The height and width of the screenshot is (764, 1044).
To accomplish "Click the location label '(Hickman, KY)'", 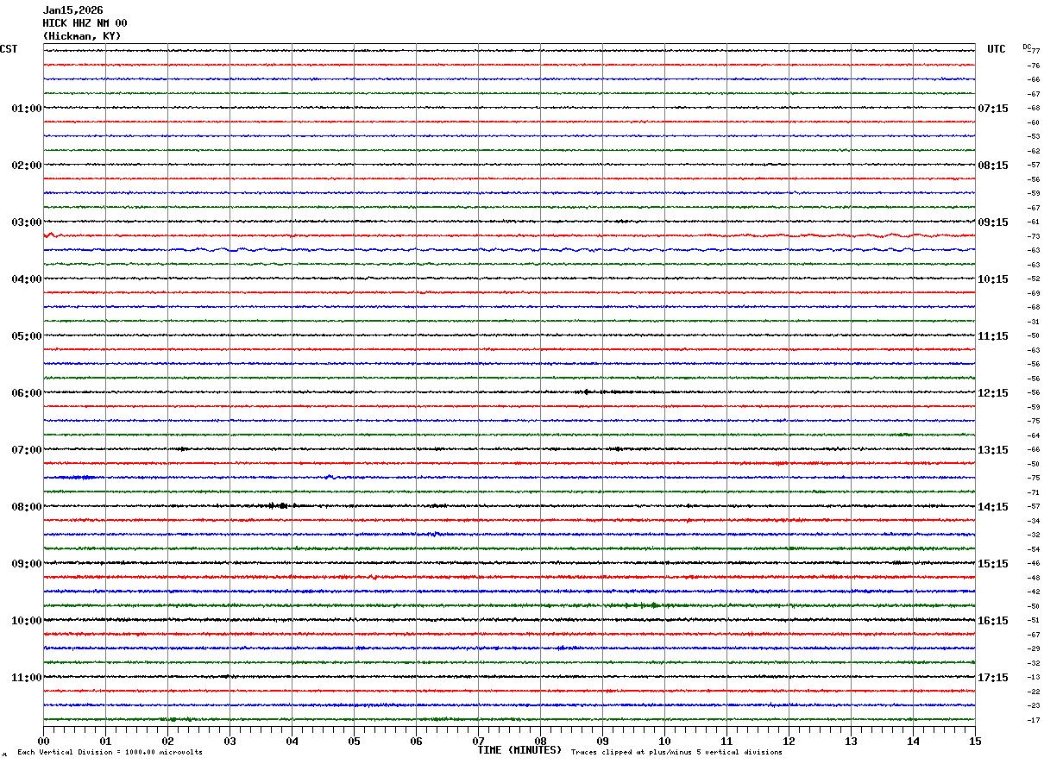I will pos(82,36).
